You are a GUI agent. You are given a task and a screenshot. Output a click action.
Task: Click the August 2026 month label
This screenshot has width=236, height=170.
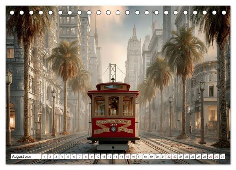[21, 157]
